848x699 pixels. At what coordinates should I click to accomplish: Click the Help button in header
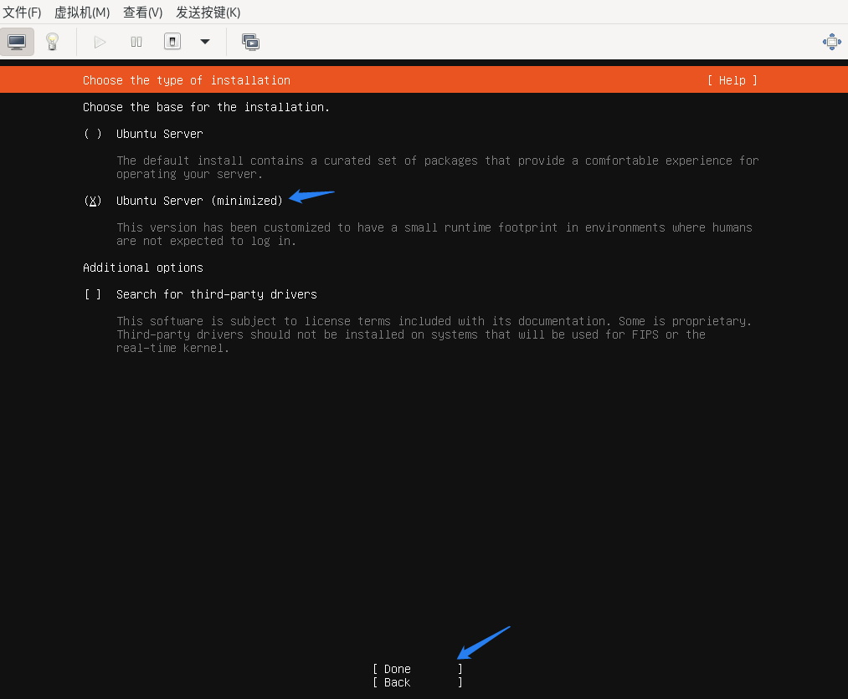(732, 80)
